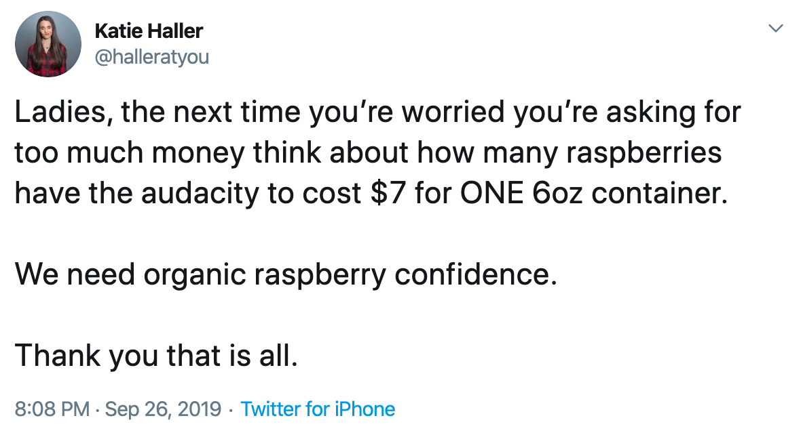Open Katie Haller's profile picture
This screenshot has width=801, height=435.
(x=48, y=44)
